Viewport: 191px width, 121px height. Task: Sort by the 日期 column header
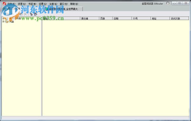(122, 18)
